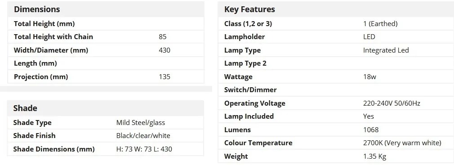Click the Switch/Dimmer row label
This screenshot has height=165, width=454.
[250, 90]
